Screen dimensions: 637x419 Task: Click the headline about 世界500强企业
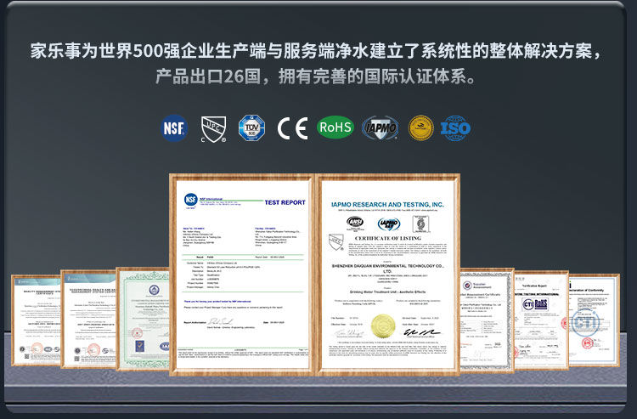(x=318, y=51)
